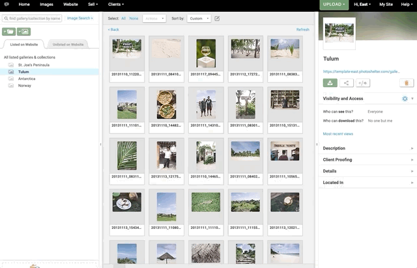Viewport: 417px width, 268px height.
Task: Select sand photo thumbnail 20131111_08410
Action: [167, 49]
